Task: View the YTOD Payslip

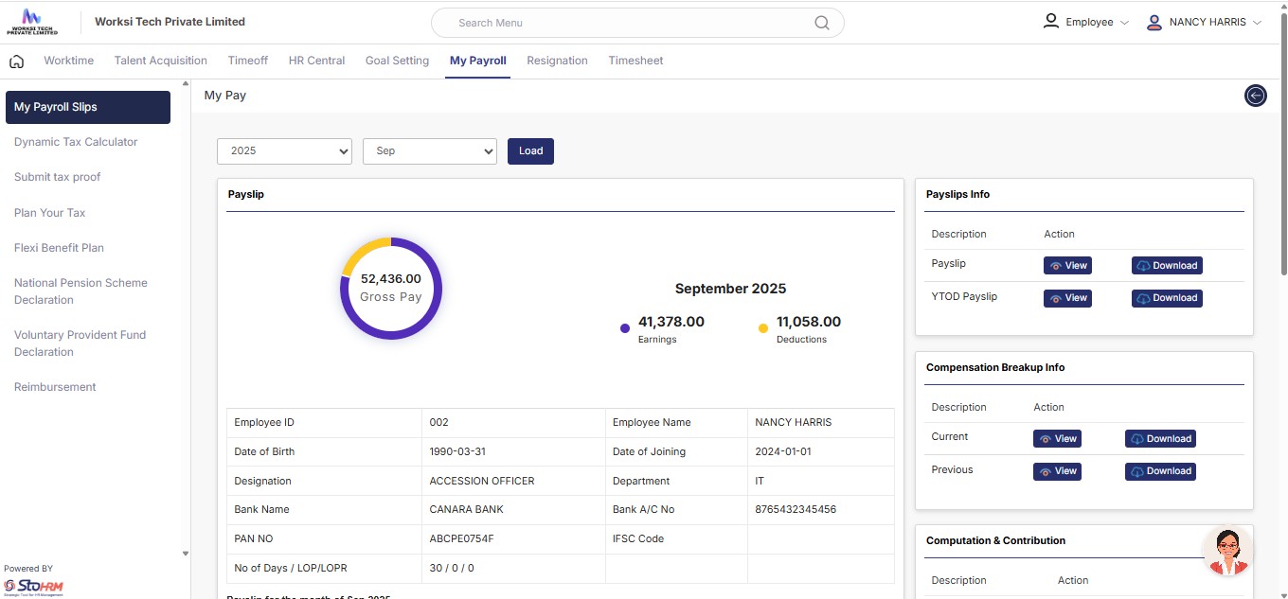Action: click(1067, 298)
